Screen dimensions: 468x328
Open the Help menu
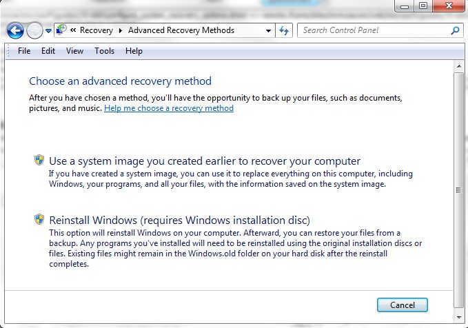point(134,51)
